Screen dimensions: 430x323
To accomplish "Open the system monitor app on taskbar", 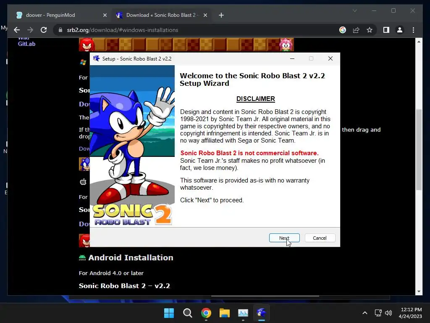I will coord(243,313).
